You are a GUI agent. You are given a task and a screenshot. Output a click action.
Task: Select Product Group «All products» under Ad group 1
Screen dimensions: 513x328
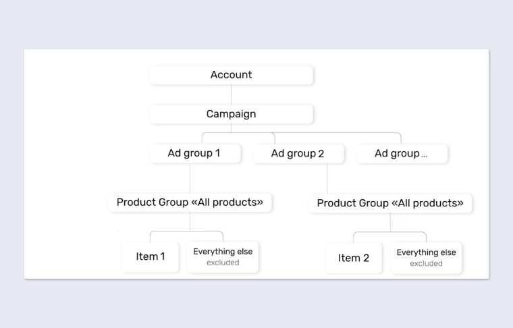pos(190,202)
